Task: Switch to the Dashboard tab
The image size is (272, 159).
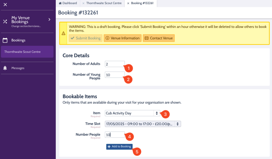Action: pos(70,3)
